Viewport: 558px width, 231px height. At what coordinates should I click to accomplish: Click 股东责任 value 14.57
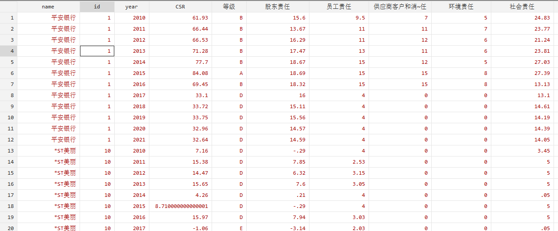[297, 129]
